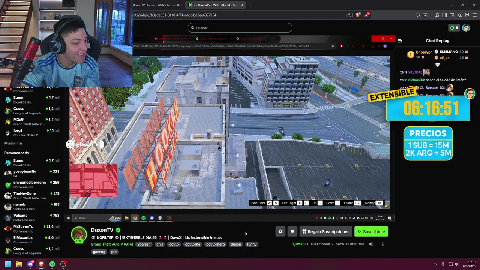The height and width of the screenshot is (270, 480).
Task: Switch to the DuxonTV Stream live tab
Action: (x=157, y=5)
